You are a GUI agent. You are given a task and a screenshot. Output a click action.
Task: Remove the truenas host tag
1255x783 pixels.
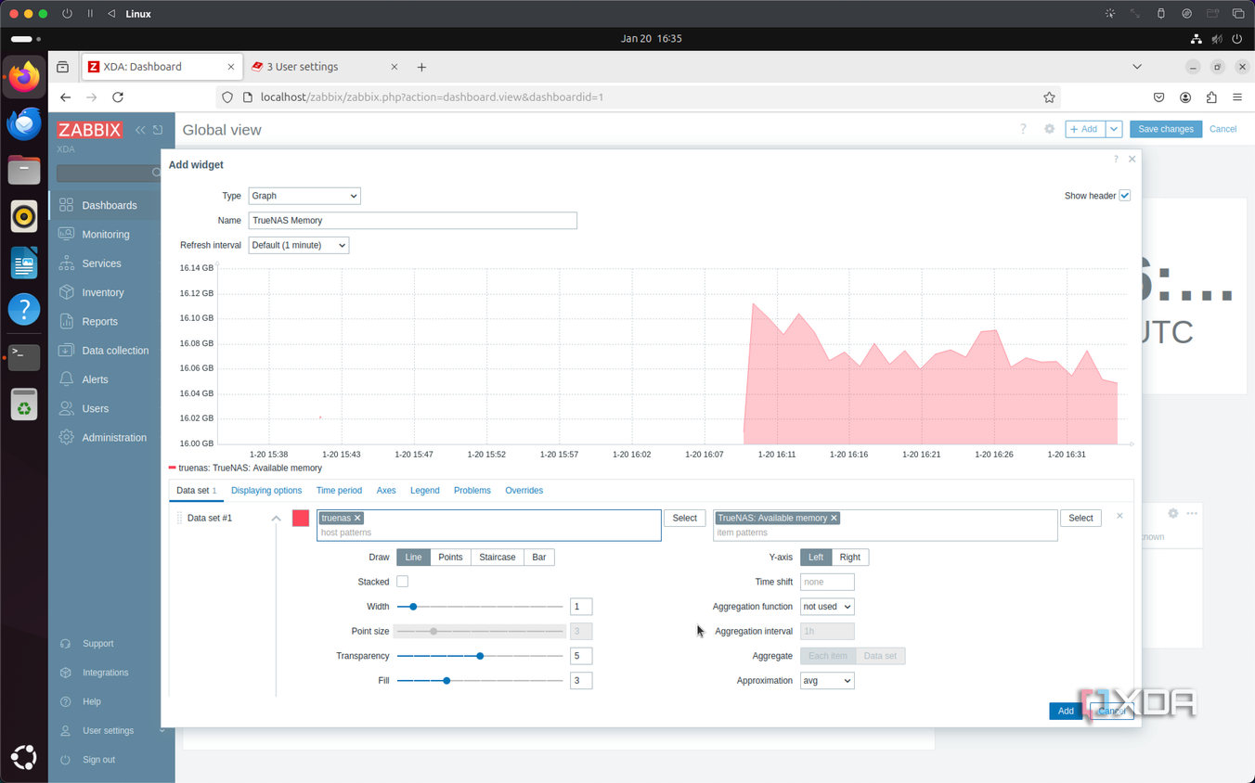point(357,518)
